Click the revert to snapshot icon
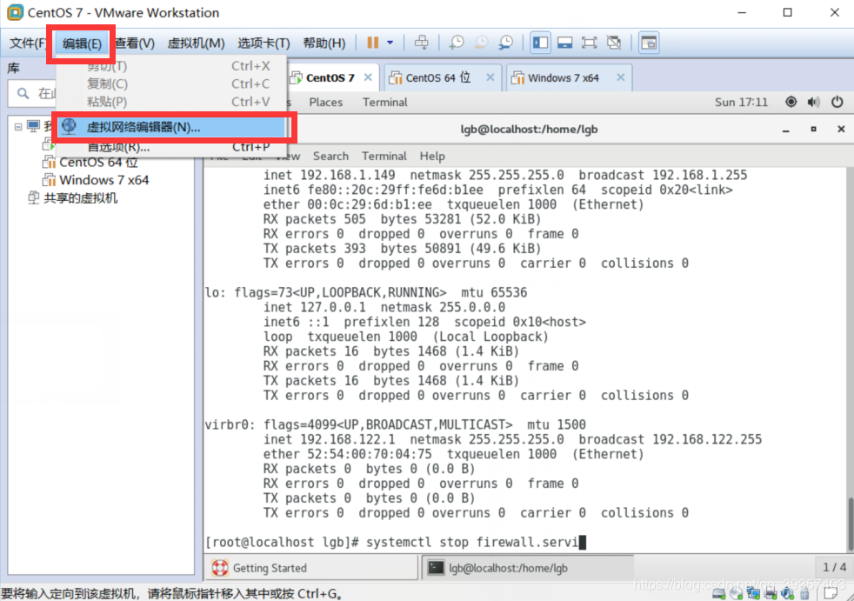The width and height of the screenshot is (854, 601). (x=481, y=43)
